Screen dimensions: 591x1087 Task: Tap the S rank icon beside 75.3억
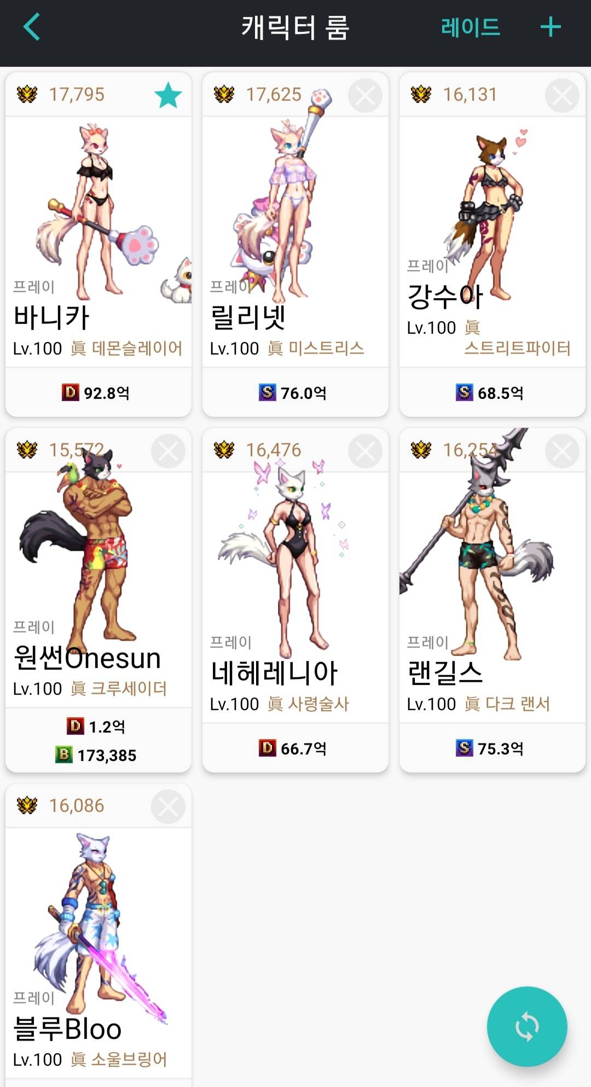tap(464, 747)
